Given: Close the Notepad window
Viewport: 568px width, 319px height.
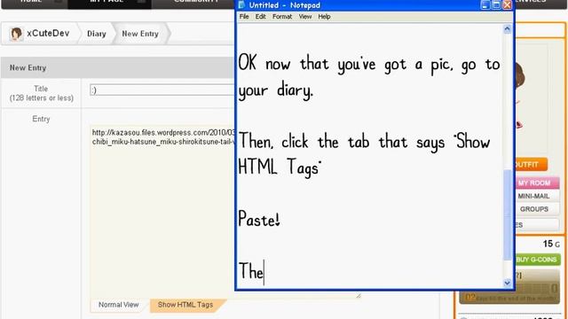Looking at the screenshot, I should [x=507, y=4].
